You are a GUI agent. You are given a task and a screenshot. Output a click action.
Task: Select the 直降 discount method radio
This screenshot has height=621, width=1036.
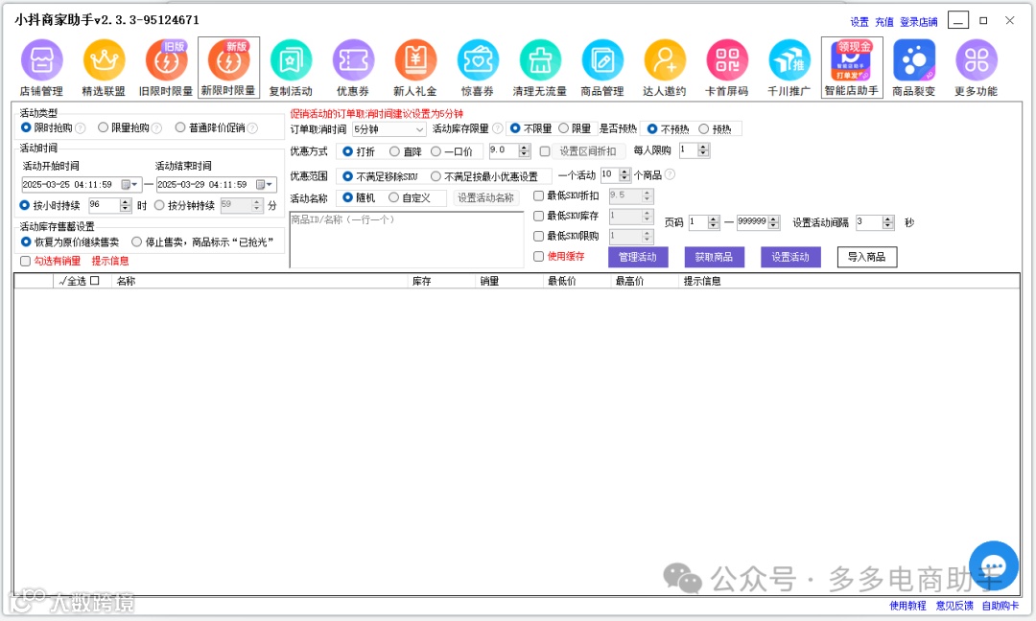394,151
